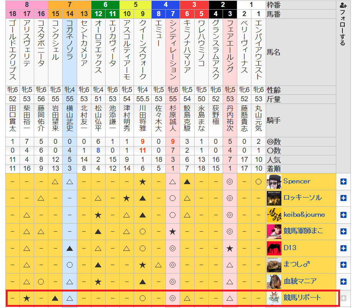Open D13's black horse avatar
The height and width of the screenshot is (308, 352).
274,248
